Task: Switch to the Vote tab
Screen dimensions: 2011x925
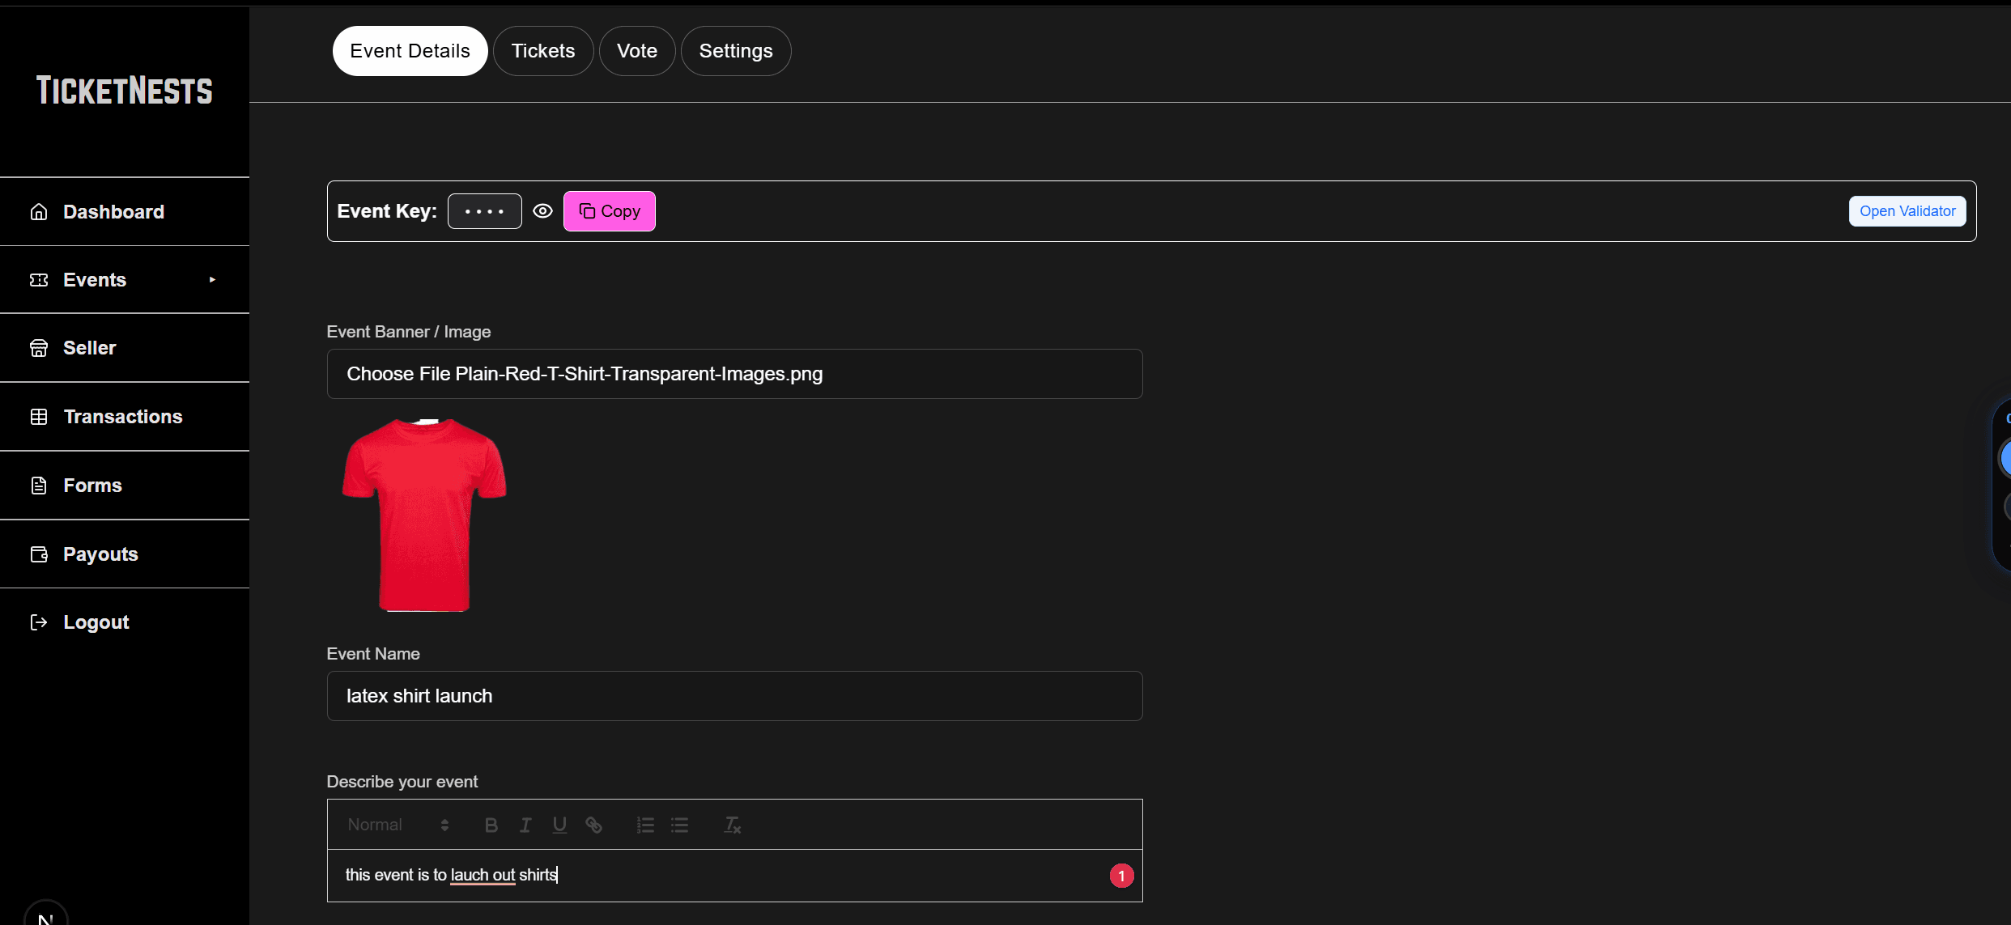Action: [x=637, y=51]
